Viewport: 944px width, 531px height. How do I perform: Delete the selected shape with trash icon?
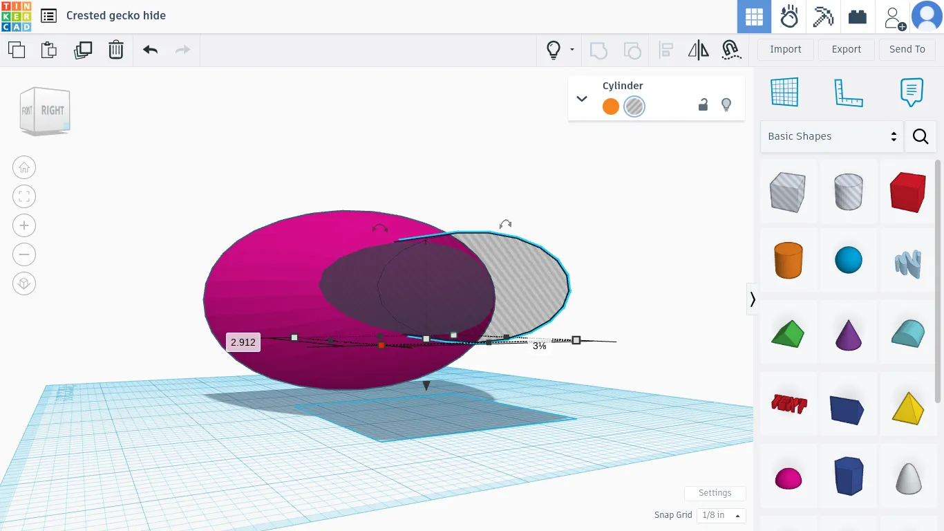[116, 50]
